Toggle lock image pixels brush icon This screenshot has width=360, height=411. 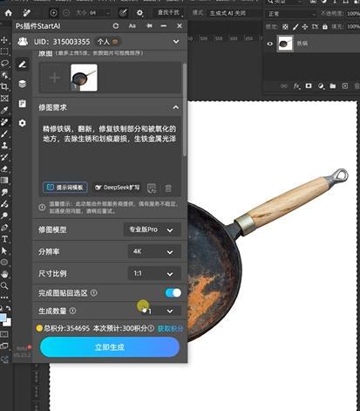click(x=295, y=27)
